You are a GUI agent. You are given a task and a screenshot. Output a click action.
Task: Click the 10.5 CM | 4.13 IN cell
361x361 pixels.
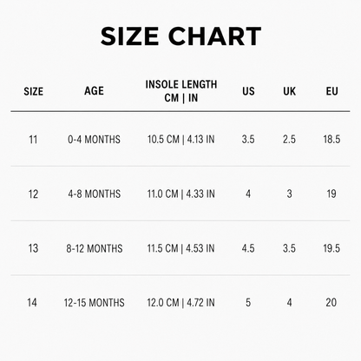click(181, 140)
